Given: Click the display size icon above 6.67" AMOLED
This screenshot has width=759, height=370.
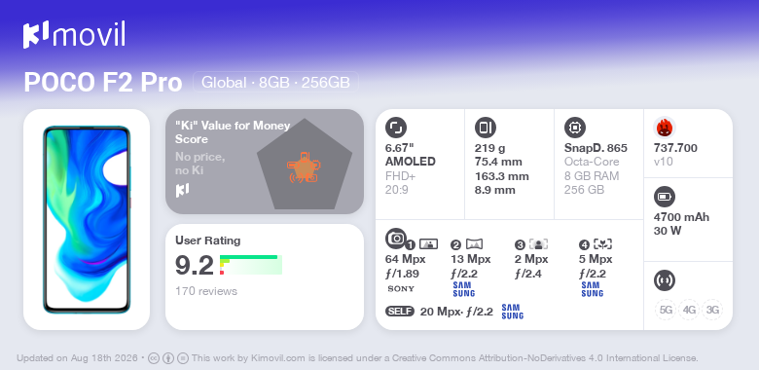Looking at the screenshot, I should coord(396,128).
